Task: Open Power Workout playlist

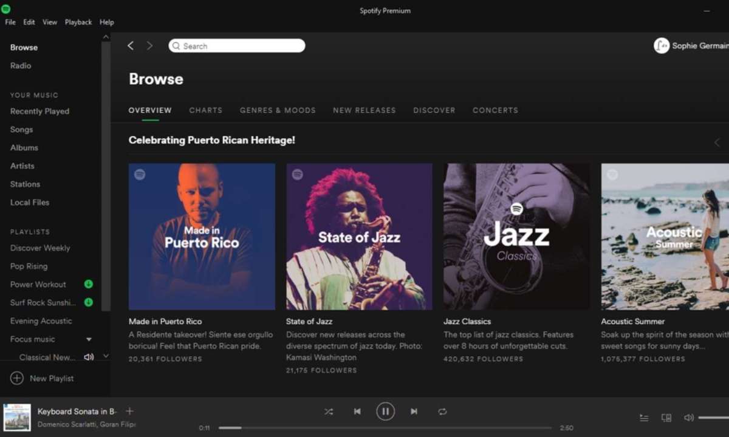Action: click(x=38, y=284)
